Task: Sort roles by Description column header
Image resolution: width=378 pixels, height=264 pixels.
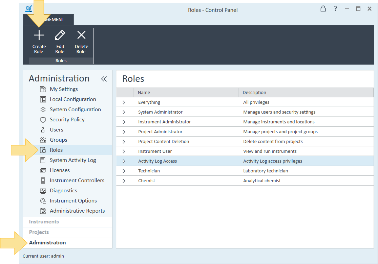Action: pos(306,92)
